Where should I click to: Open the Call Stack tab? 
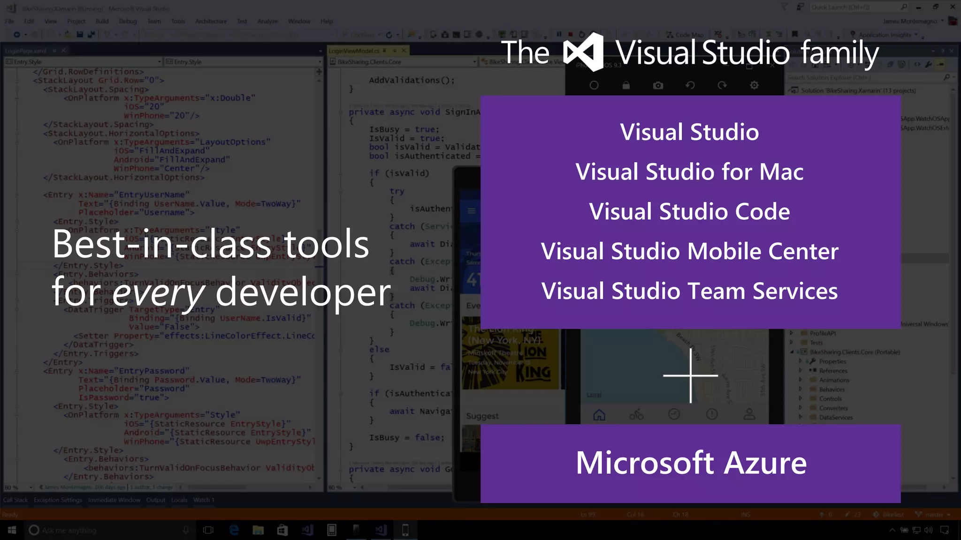(15, 500)
